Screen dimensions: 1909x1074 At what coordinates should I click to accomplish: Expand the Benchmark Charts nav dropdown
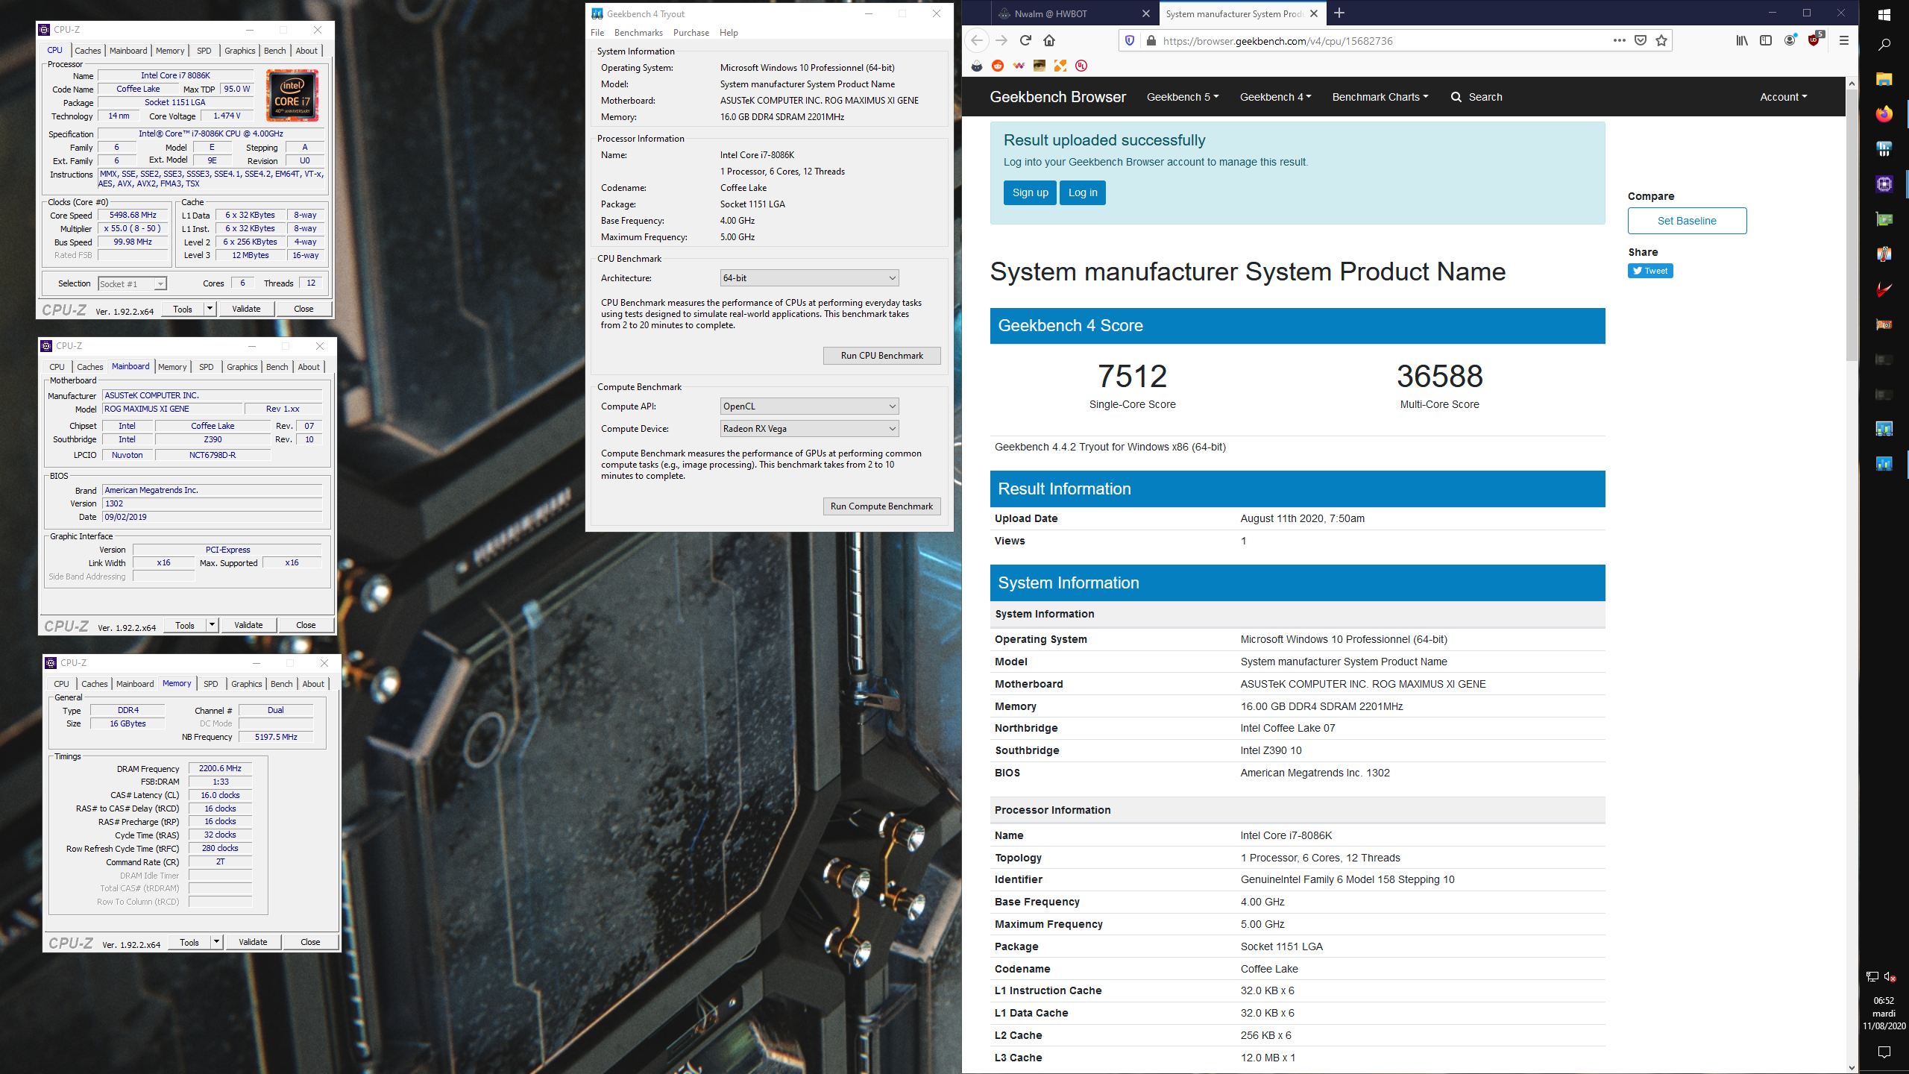[1380, 97]
